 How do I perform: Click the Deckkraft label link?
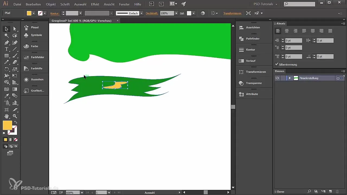point(152,13)
